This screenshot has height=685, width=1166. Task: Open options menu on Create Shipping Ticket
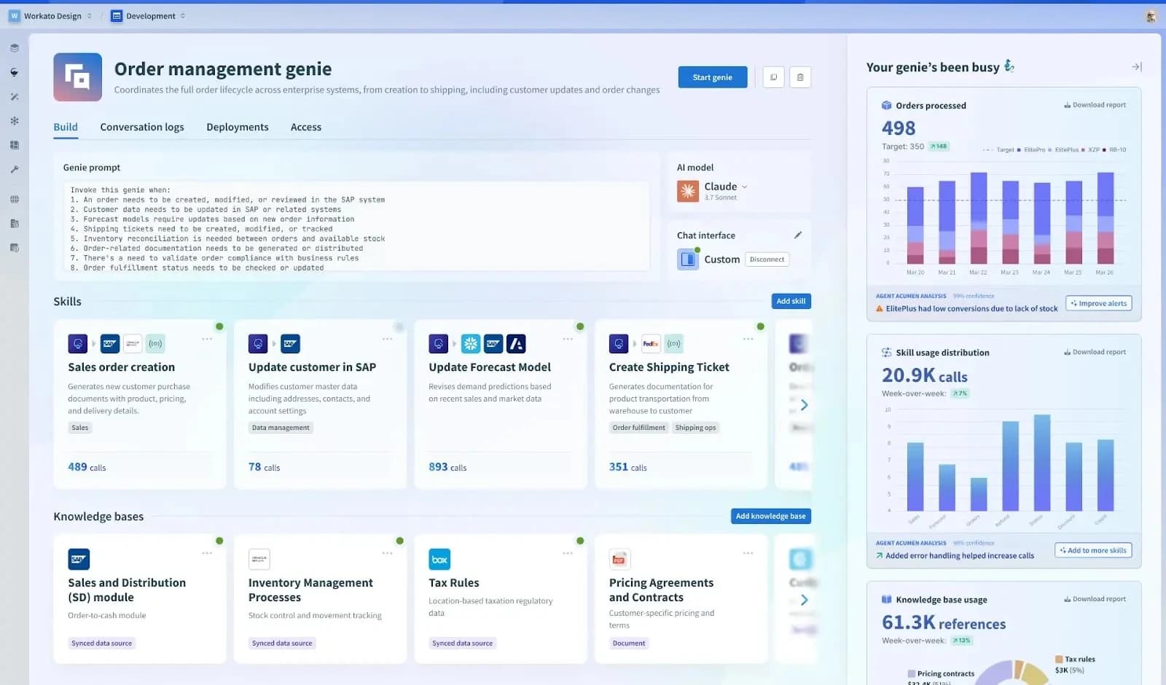pos(748,339)
